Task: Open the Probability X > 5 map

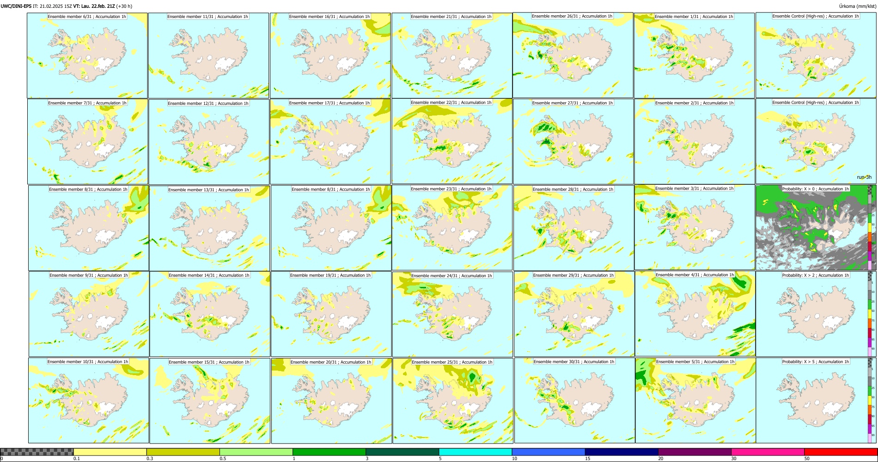Action: pos(816,401)
